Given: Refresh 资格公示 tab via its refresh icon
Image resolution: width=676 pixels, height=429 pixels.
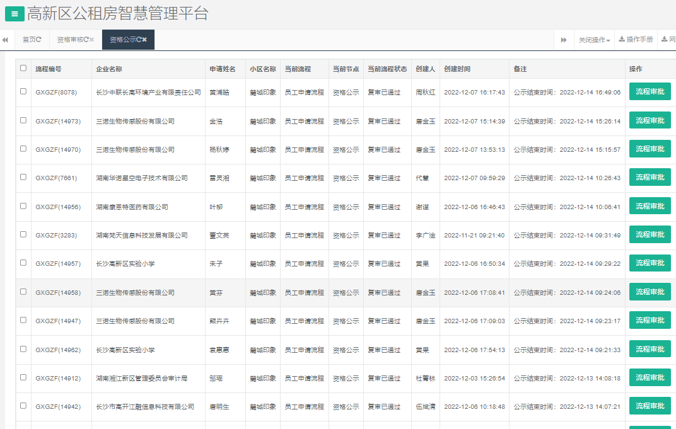Looking at the screenshot, I should tap(139, 39).
